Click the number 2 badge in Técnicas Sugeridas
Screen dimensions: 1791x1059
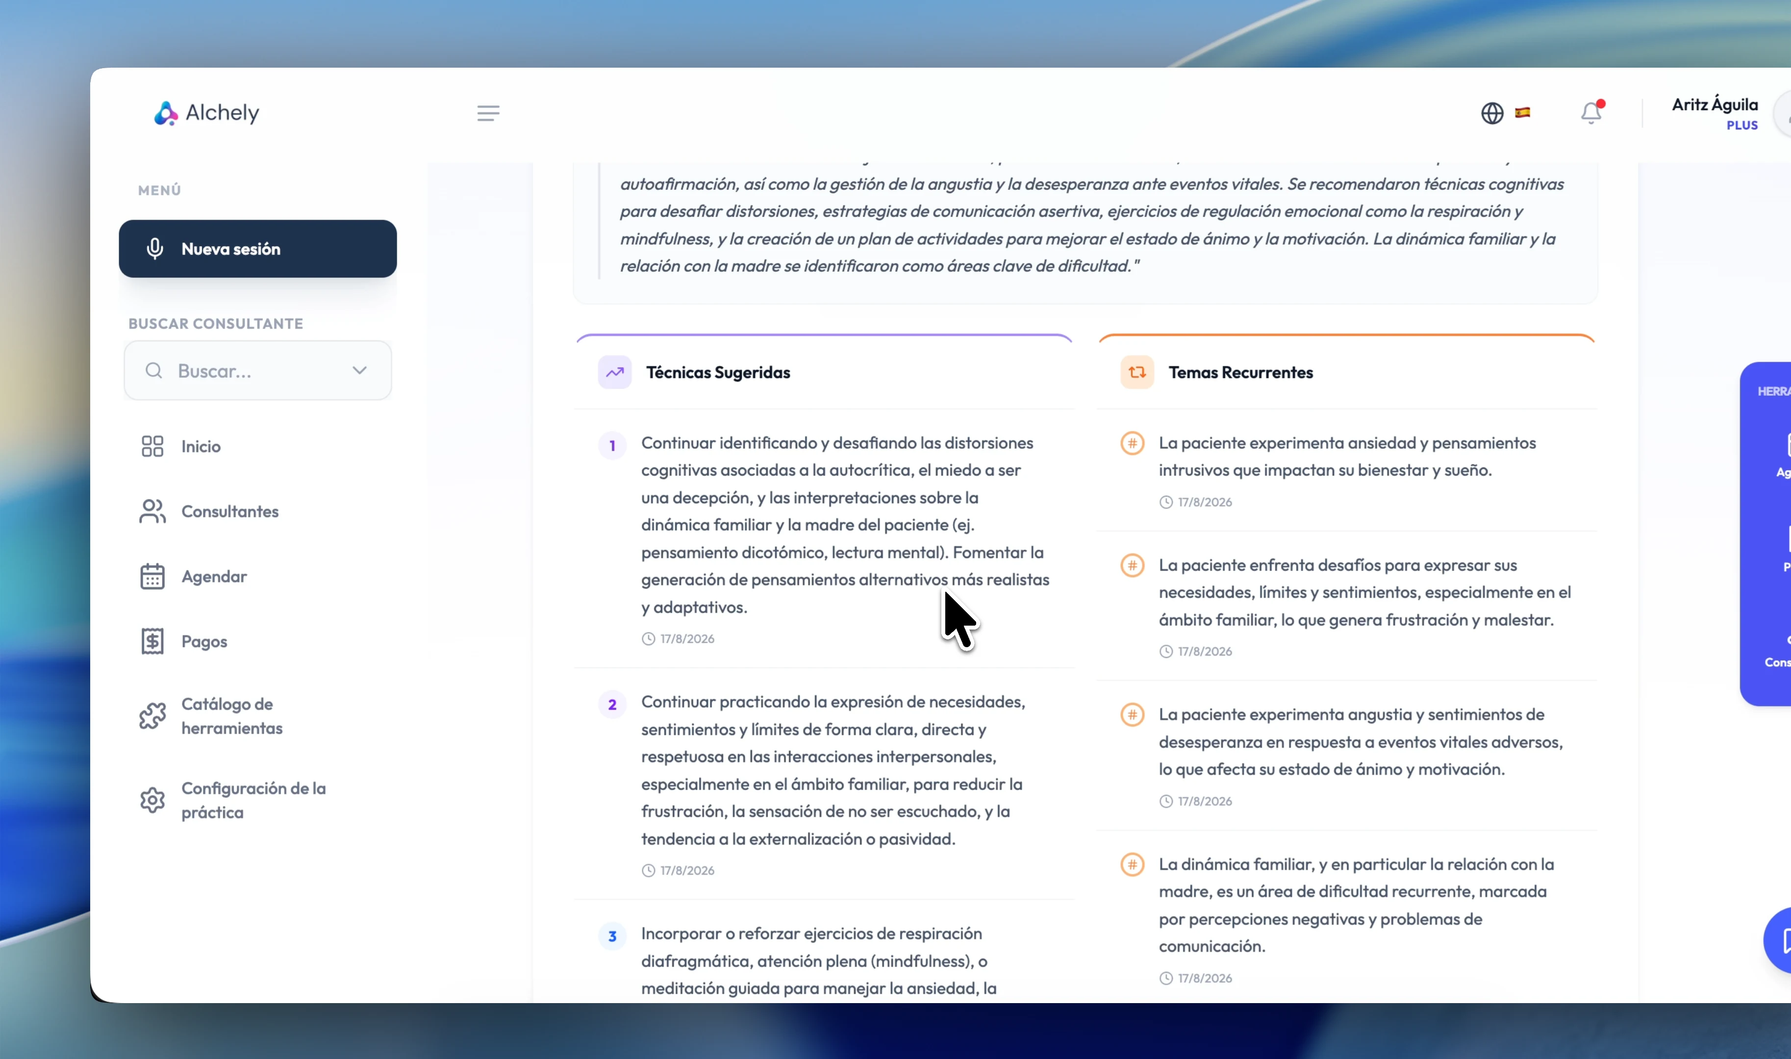click(x=612, y=705)
